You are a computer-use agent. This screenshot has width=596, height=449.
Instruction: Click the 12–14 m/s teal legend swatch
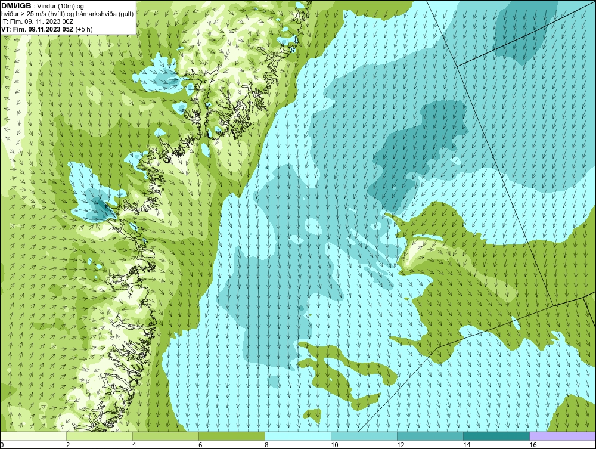tap(430, 436)
